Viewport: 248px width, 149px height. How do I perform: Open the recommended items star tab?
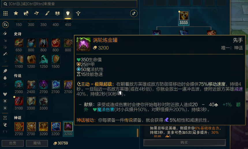[16, 14]
